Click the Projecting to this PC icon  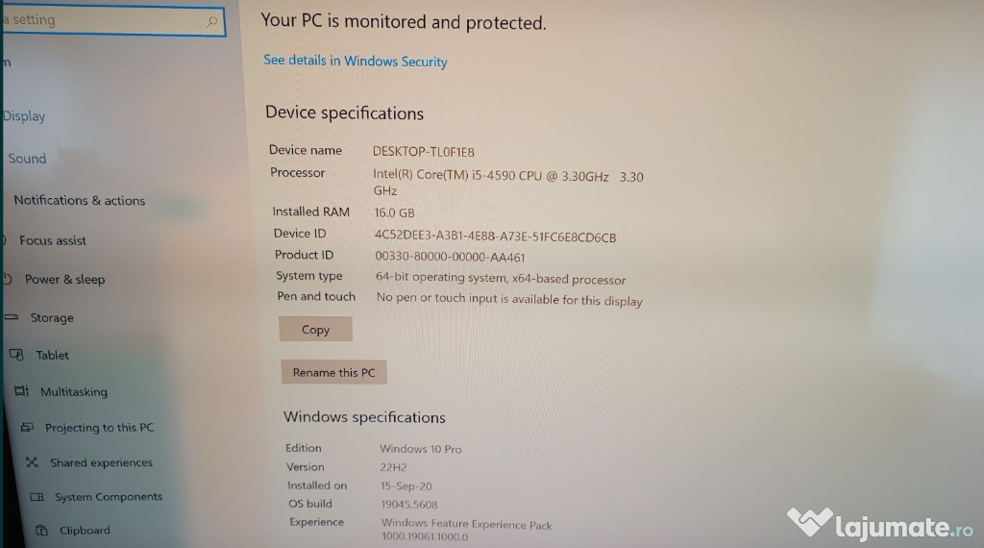pos(27,427)
